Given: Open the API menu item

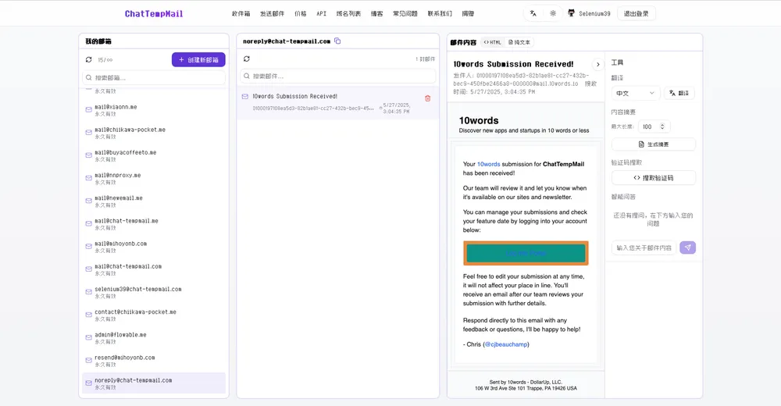Looking at the screenshot, I should 321,14.
